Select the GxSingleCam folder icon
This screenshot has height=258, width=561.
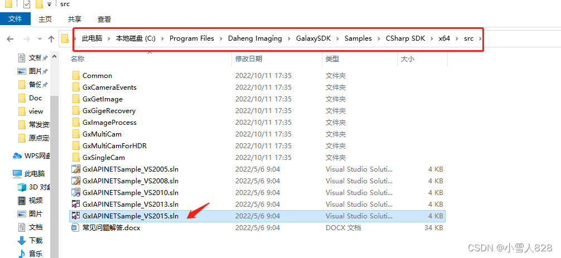[x=76, y=157]
